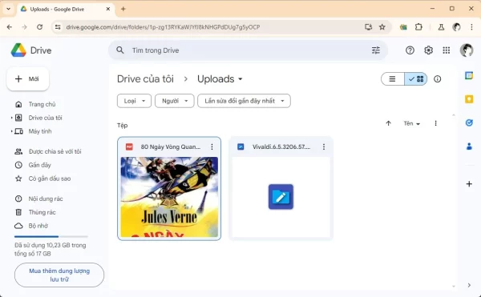Image resolution: width=481 pixels, height=297 pixels.
Task: Open search filter options icon
Action: [x=376, y=50]
